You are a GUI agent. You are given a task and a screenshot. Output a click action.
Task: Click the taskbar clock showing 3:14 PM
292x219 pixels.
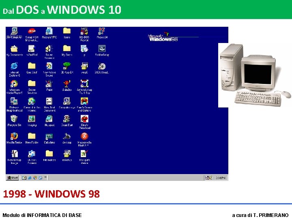[x=221, y=178]
